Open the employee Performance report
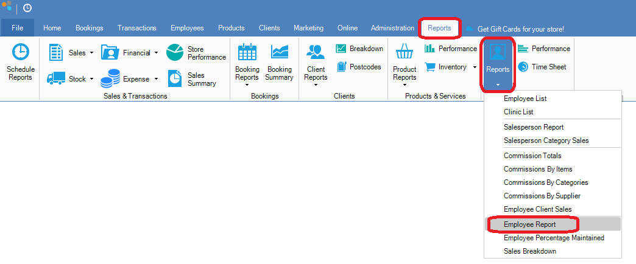This screenshot has height=264, width=636. (523, 49)
